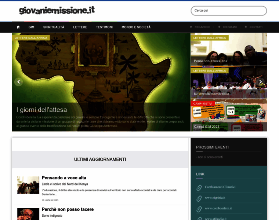Open the 'Pensando a voce alta' side slider card
The width and height of the screenshot is (279, 220).
pyautogui.click(x=229, y=49)
